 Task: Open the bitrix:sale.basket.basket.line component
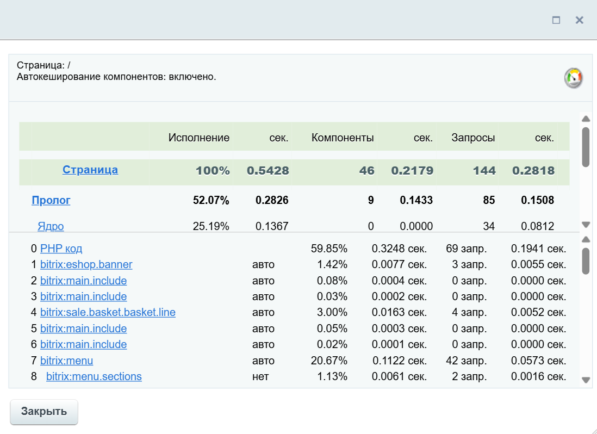pos(108,313)
